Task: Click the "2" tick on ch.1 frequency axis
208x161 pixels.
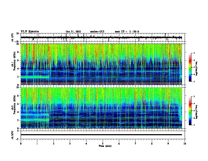Action: [x=18, y=77]
